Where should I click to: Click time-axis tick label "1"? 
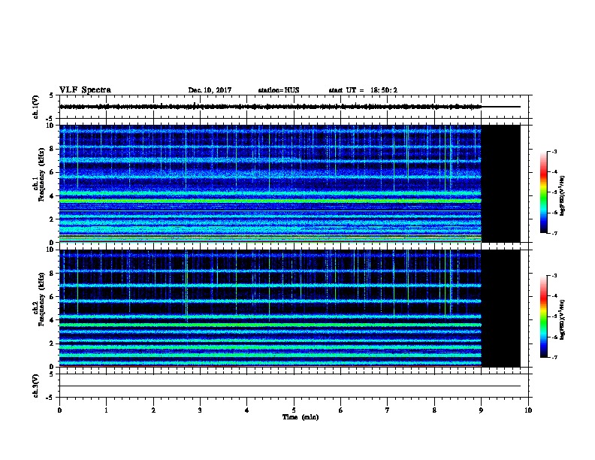click(x=107, y=410)
